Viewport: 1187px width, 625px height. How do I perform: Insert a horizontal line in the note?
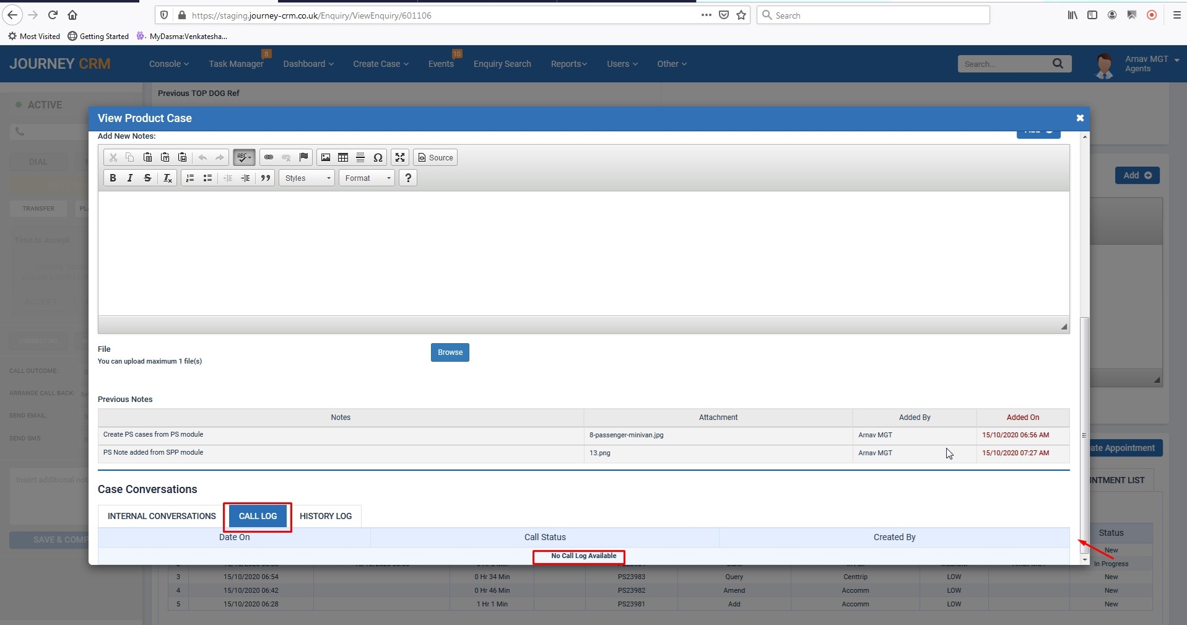tap(360, 157)
